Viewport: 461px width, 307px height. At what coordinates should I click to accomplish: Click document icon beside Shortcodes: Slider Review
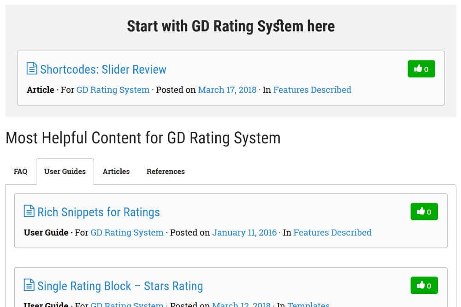[32, 69]
